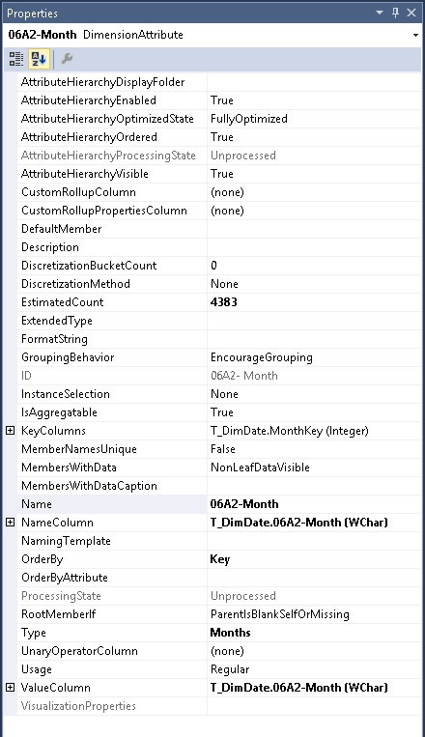Open the 06A2-Month object selector dropdown
Image resolution: width=425 pixels, height=737 pixels.
coord(415,35)
